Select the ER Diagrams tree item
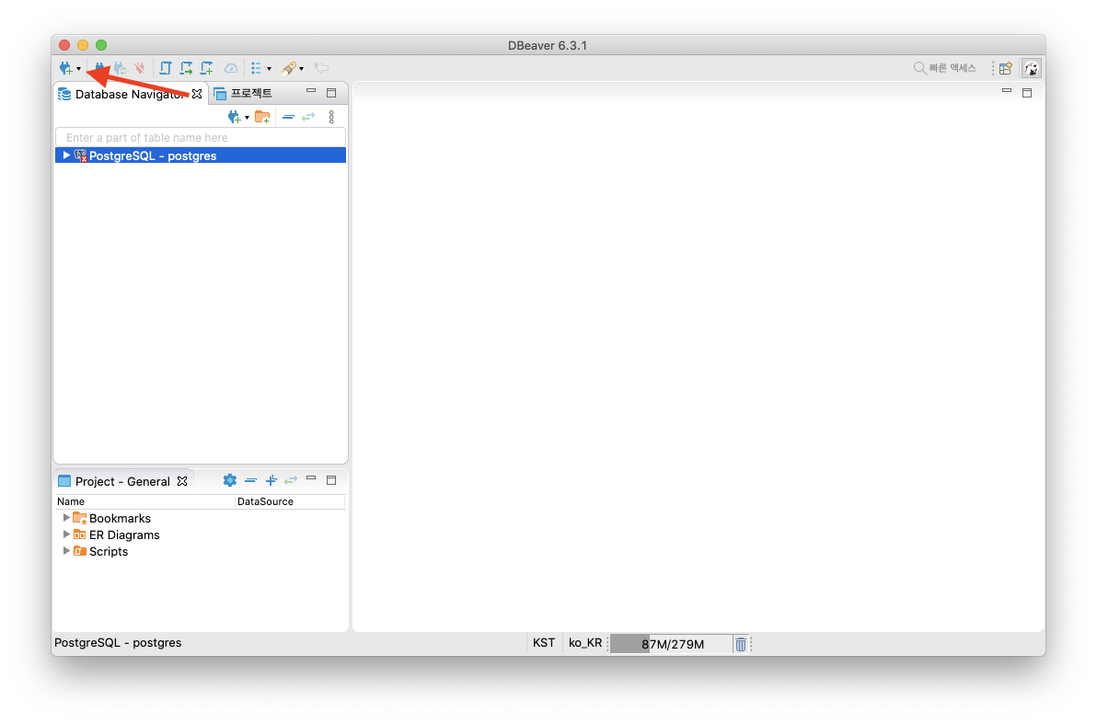Screen dimensions: 1097x724 pyautogui.click(x=124, y=535)
